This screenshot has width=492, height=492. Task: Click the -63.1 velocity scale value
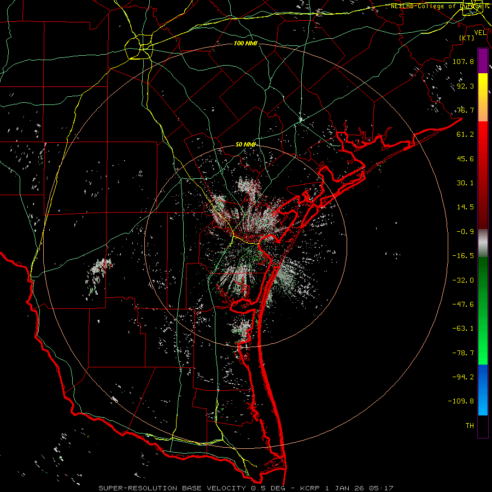[463, 329]
